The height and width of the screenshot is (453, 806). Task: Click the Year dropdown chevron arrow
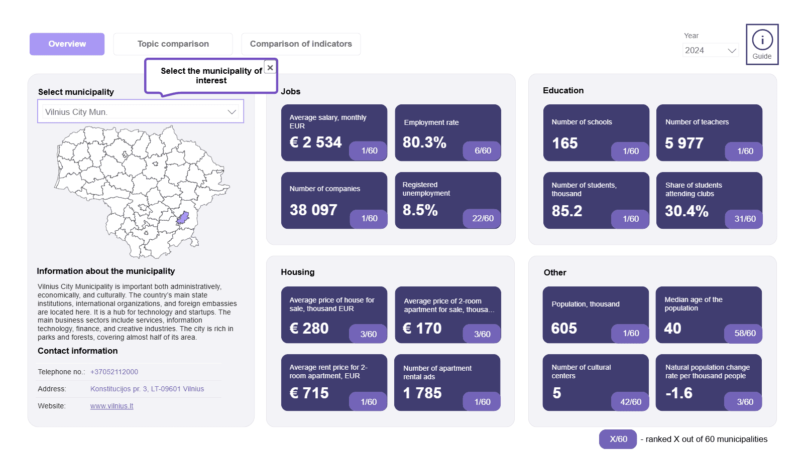tap(732, 50)
